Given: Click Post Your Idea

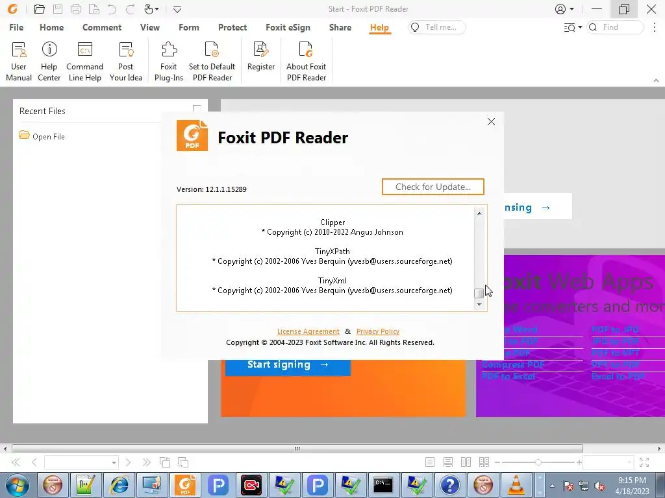Looking at the screenshot, I should (125, 62).
